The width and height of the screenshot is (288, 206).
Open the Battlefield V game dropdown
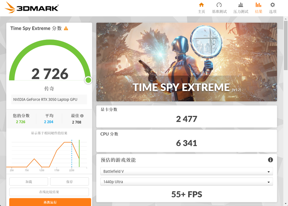187,171
